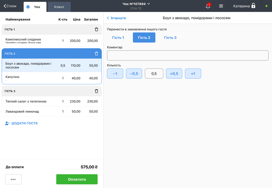
Task: Select the Чек tab
Action: click(35, 7)
